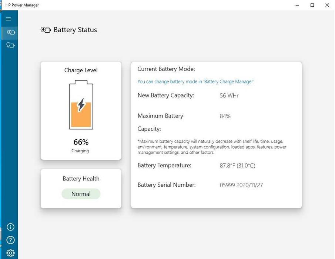Open the hamburger navigation menu
The image size is (335, 259).
tap(9, 19)
